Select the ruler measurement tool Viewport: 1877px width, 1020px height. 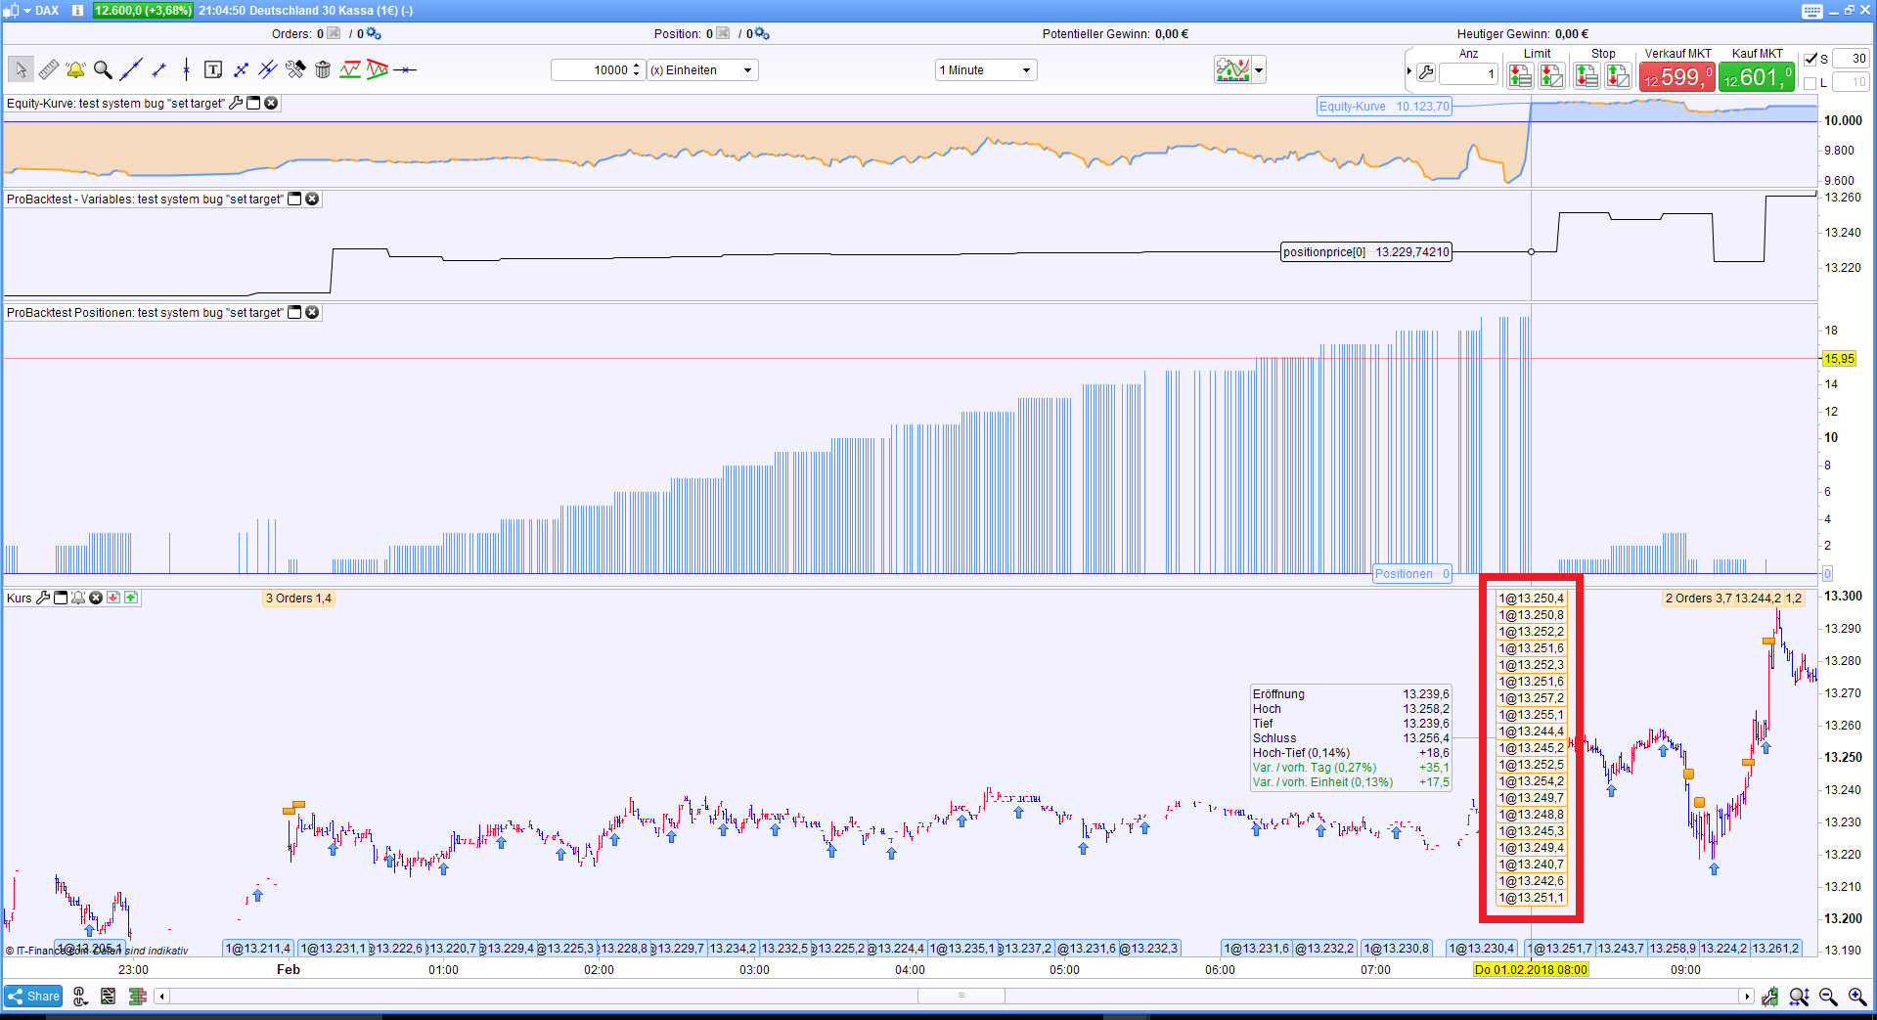(x=48, y=69)
